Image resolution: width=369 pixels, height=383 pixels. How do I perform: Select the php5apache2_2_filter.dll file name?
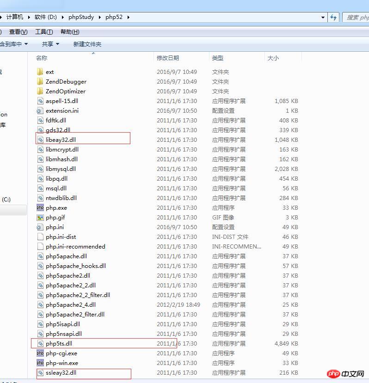[x=78, y=295]
